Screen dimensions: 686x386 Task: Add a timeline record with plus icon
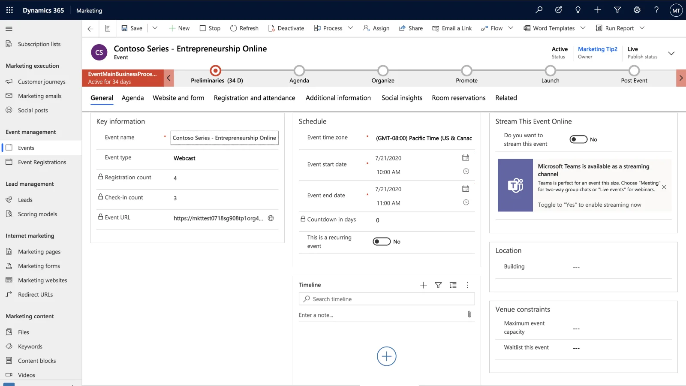click(424, 285)
